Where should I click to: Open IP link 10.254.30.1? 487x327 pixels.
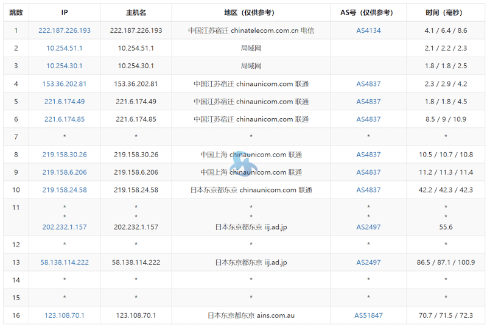65,66
